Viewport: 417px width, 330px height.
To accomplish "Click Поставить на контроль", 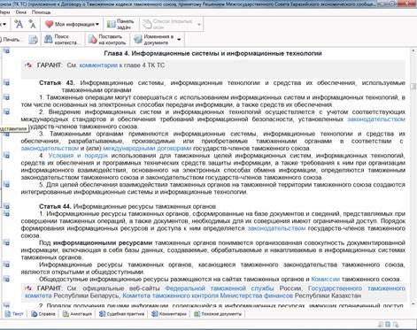I will point(107,40).
